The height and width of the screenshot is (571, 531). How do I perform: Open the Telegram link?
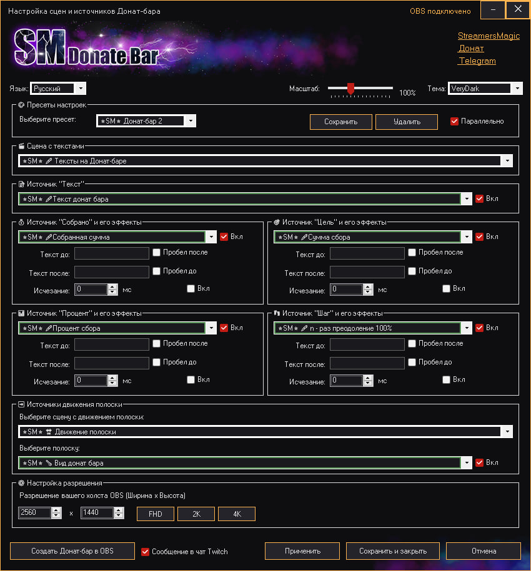click(x=477, y=61)
